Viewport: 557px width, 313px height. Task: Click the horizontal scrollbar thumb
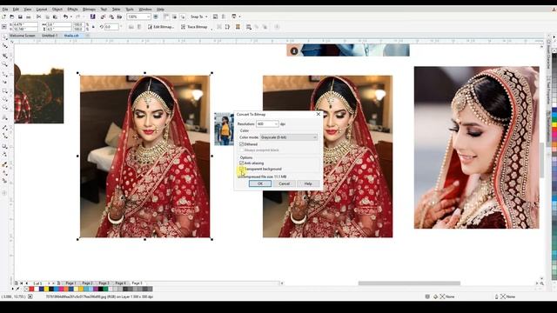[409, 283]
